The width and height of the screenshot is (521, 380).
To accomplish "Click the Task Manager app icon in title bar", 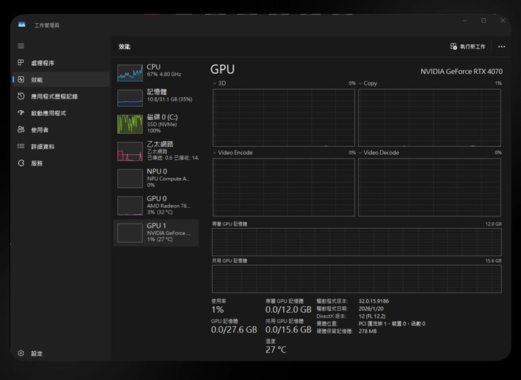I will [x=22, y=25].
